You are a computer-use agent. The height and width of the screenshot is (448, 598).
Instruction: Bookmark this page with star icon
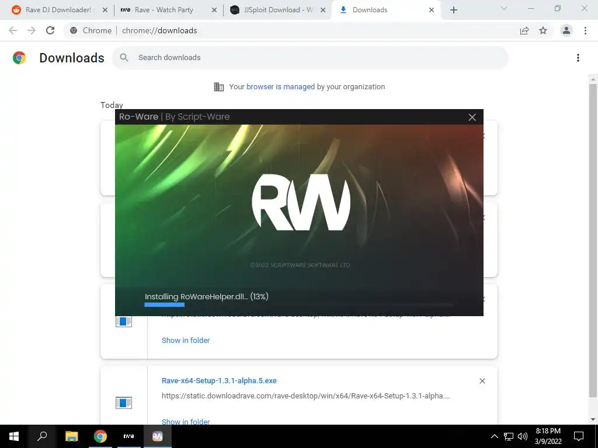pos(543,30)
